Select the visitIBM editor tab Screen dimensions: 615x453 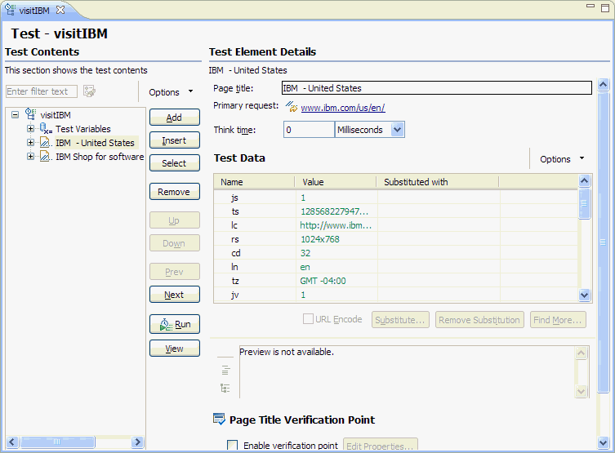point(35,10)
